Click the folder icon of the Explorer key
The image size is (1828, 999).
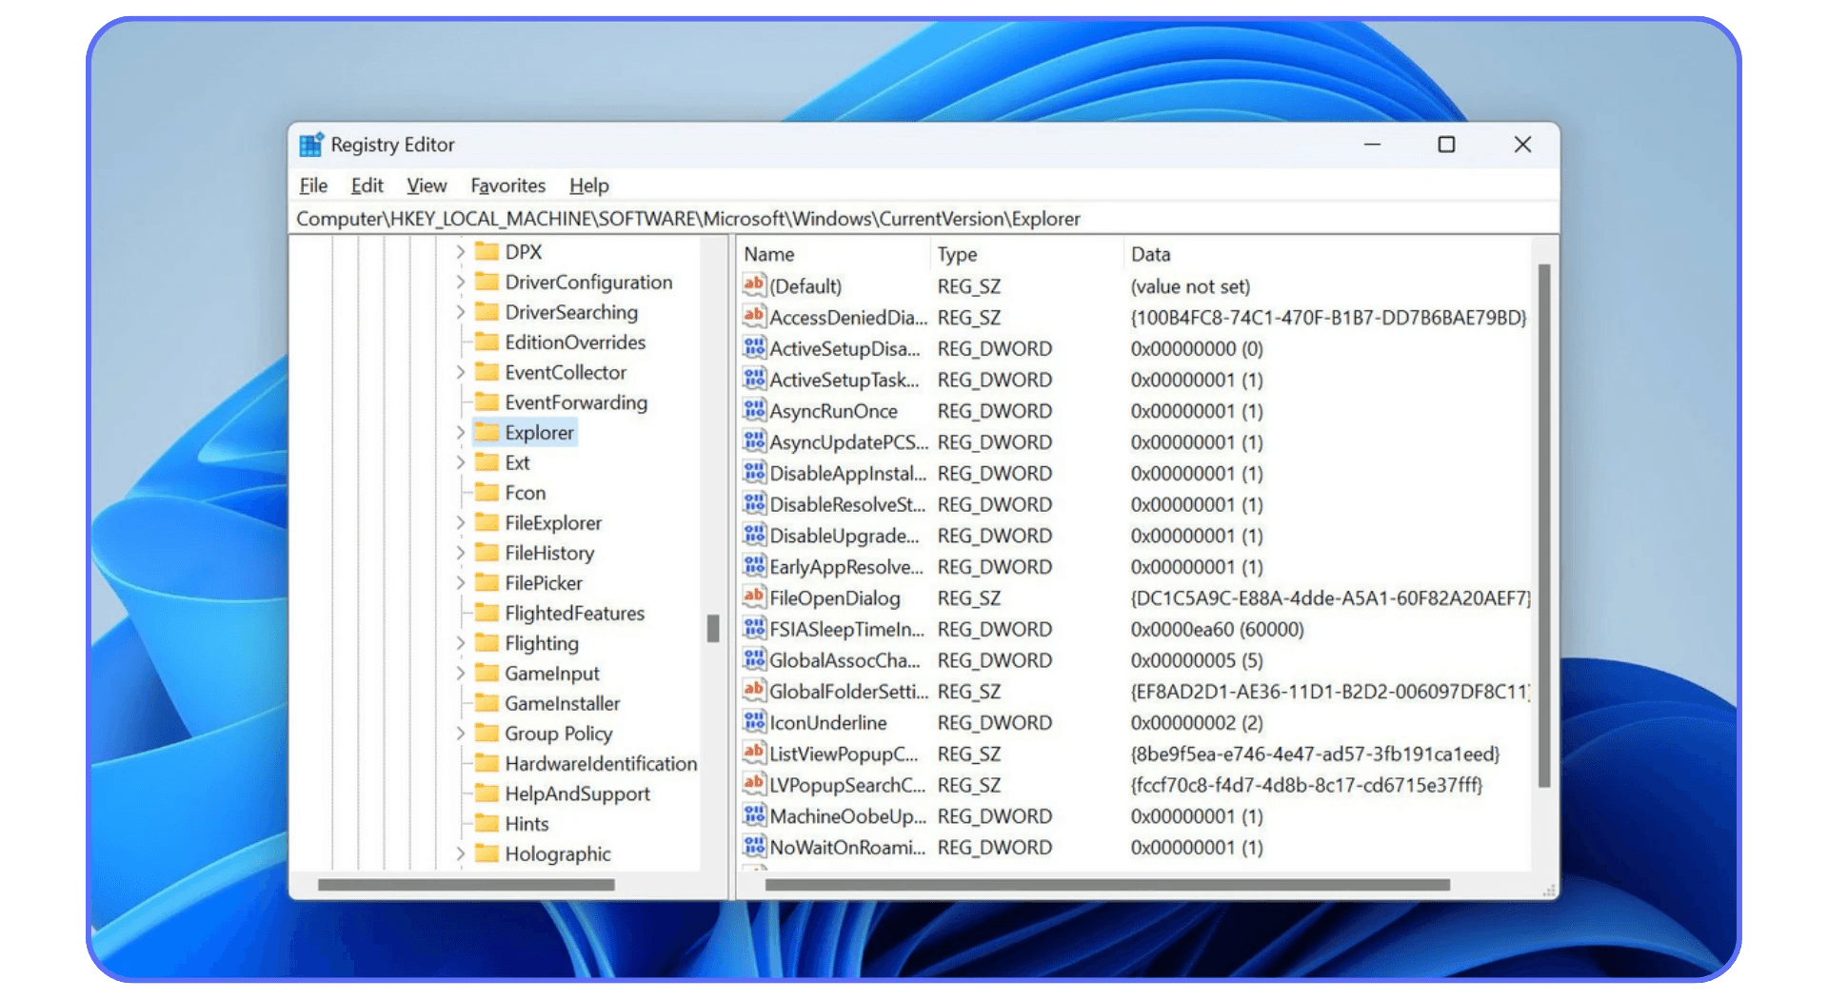click(x=487, y=432)
